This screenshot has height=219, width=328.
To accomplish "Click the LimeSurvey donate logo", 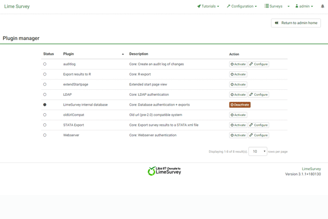I will coord(164,171).
